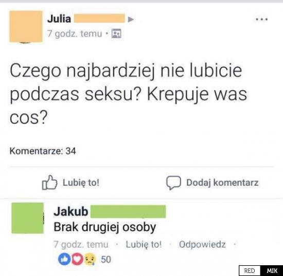Open Jakub's green profile picture

(28, 218)
